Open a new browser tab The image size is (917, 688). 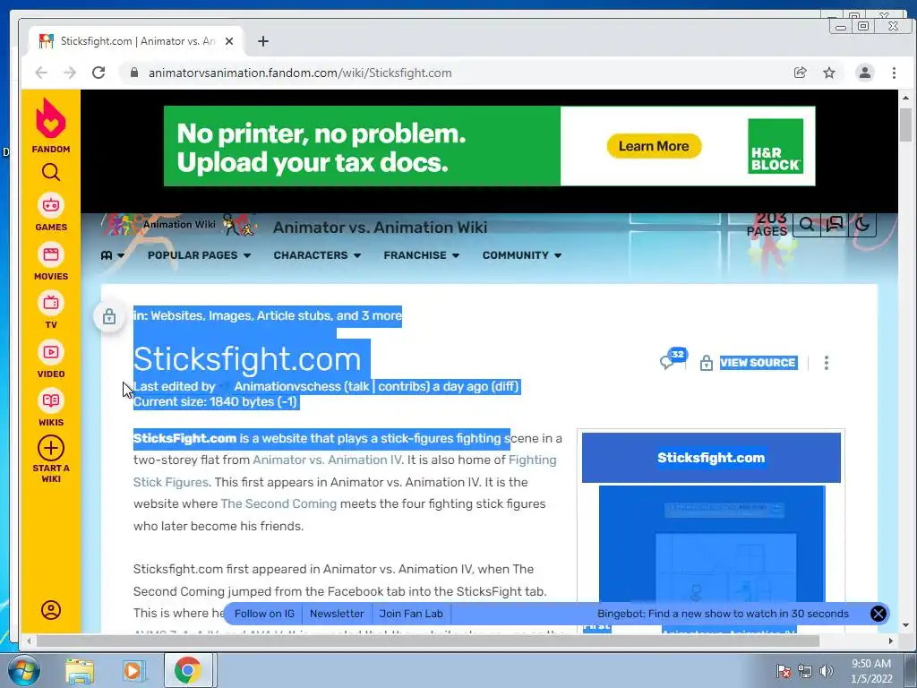coord(263,41)
